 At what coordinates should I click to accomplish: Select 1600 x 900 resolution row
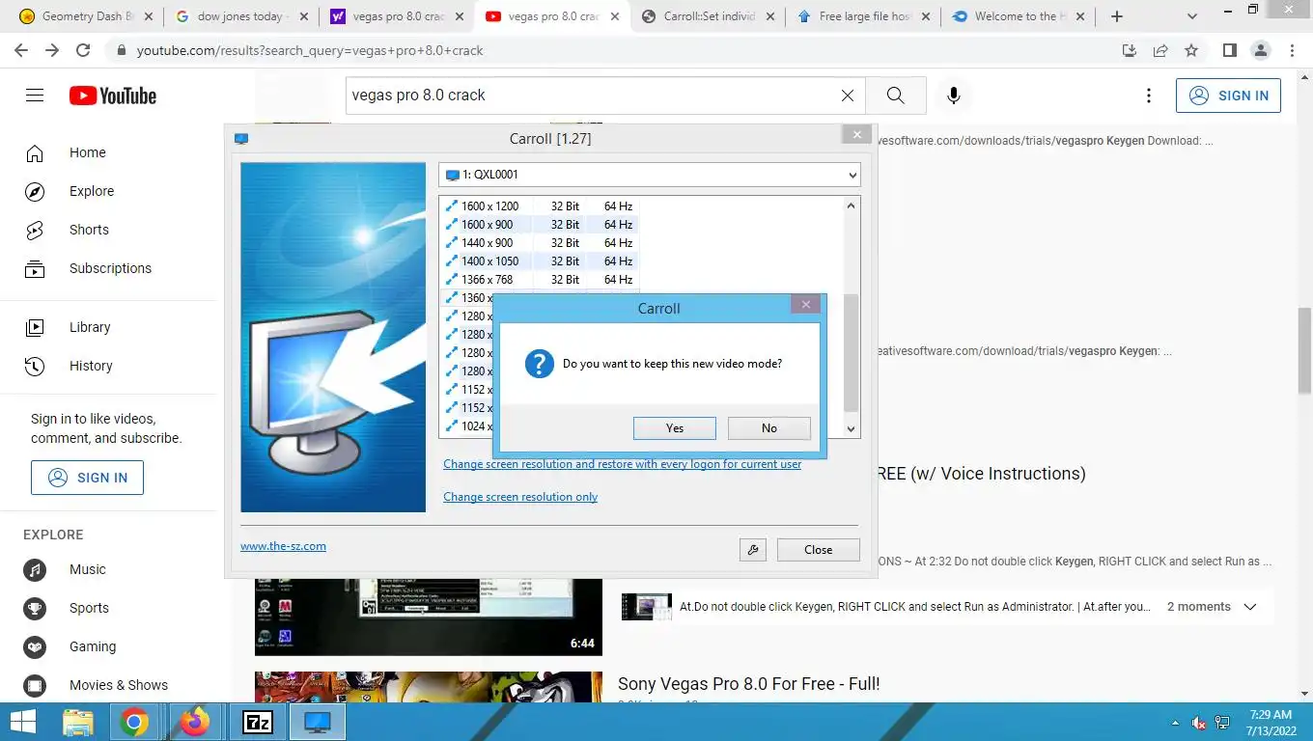[x=538, y=225]
